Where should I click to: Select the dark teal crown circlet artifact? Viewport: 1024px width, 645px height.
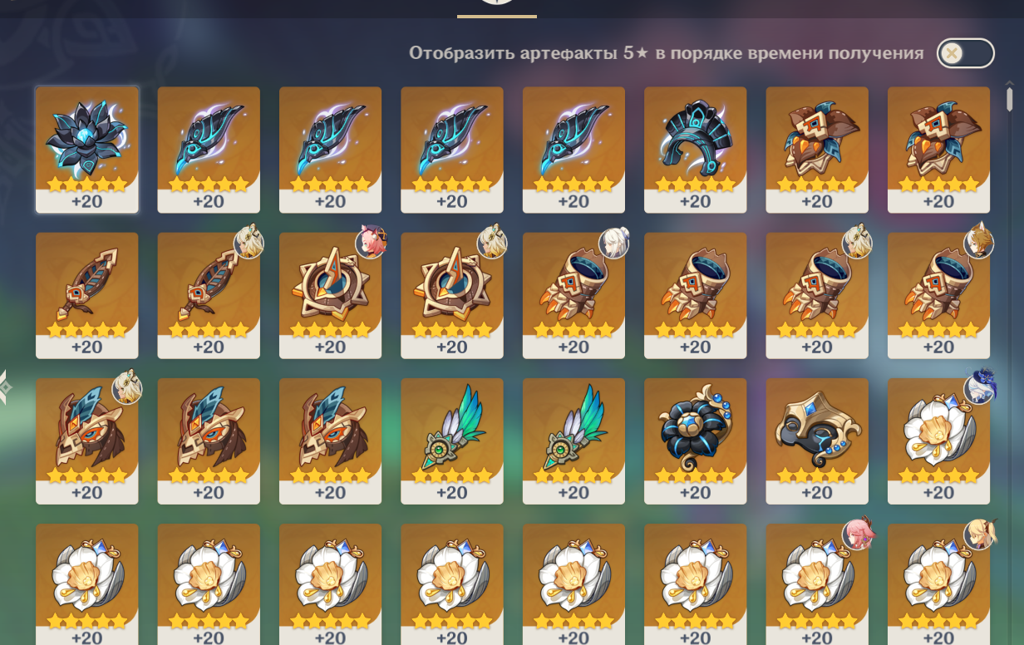695,150
